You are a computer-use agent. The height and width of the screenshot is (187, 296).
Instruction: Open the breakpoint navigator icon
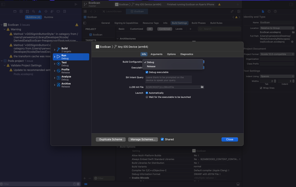(58, 11)
